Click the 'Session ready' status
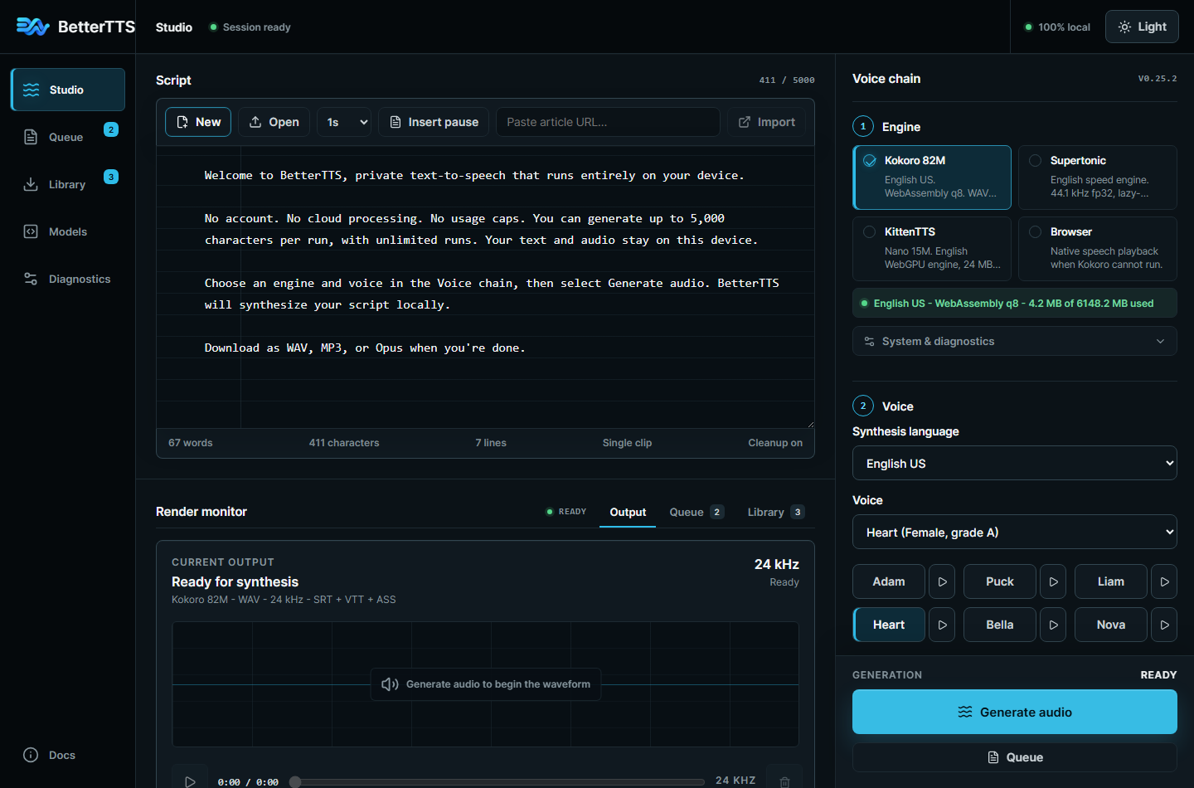 [x=250, y=27]
